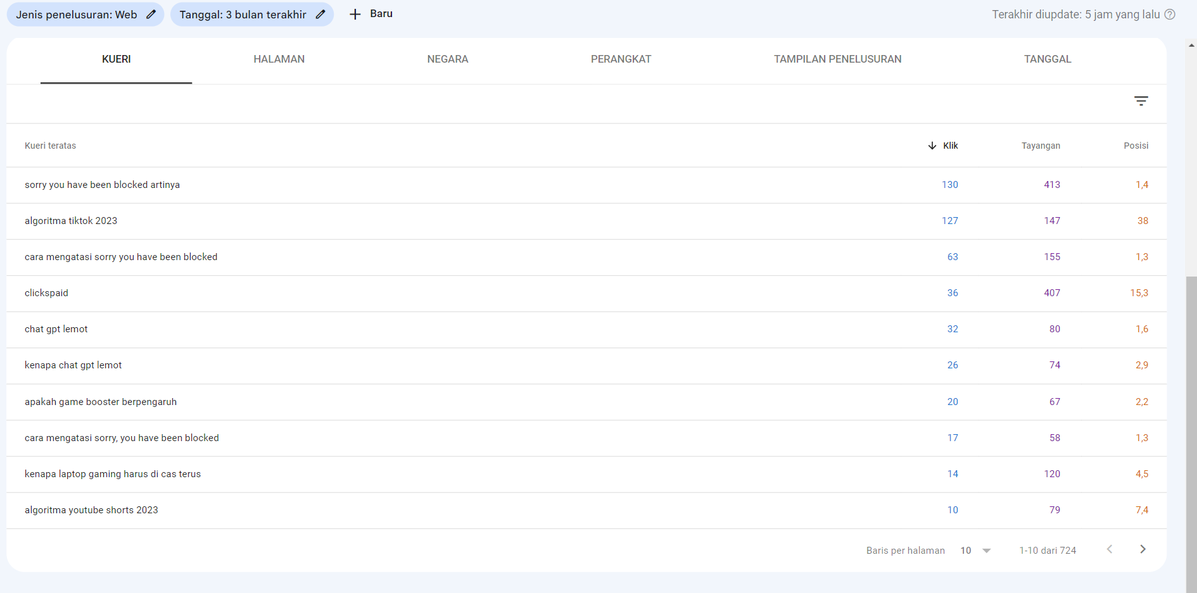This screenshot has height=593, width=1197.
Task: Switch to the NEGARA tab
Action: [x=447, y=59]
